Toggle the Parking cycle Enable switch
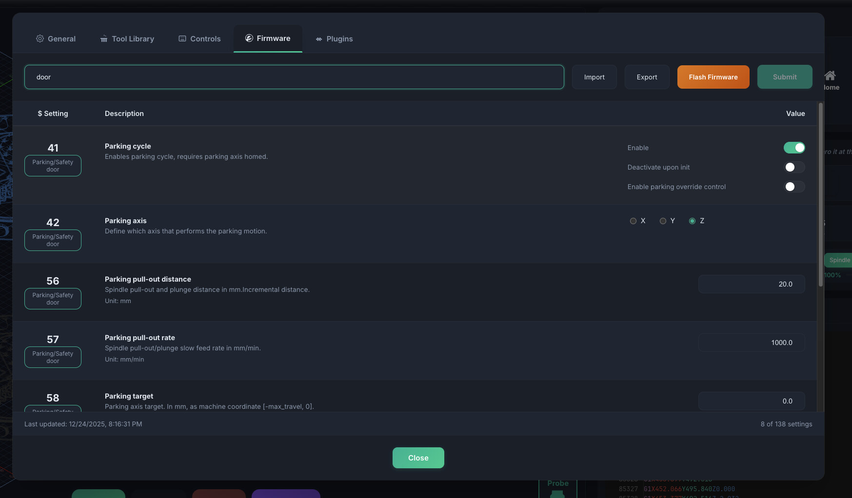The height and width of the screenshot is (498, 852). 794,148
